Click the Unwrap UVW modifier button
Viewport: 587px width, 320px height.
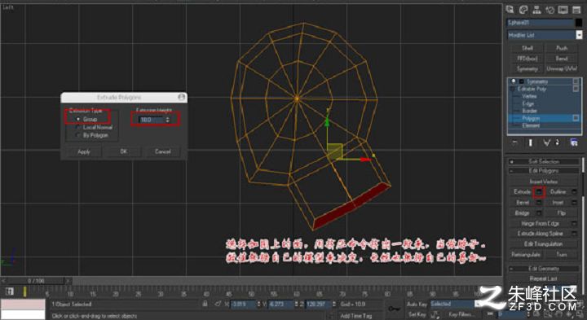[562, 68]
